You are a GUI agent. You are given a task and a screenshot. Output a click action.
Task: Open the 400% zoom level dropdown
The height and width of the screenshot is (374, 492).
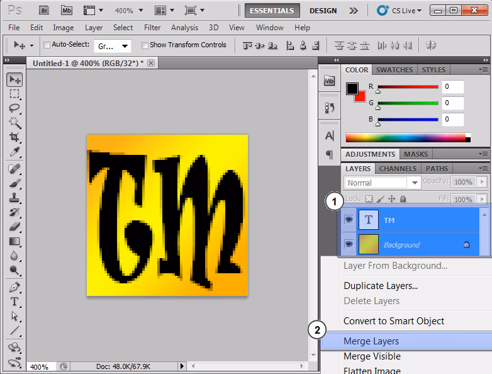[x=128, y=11]
